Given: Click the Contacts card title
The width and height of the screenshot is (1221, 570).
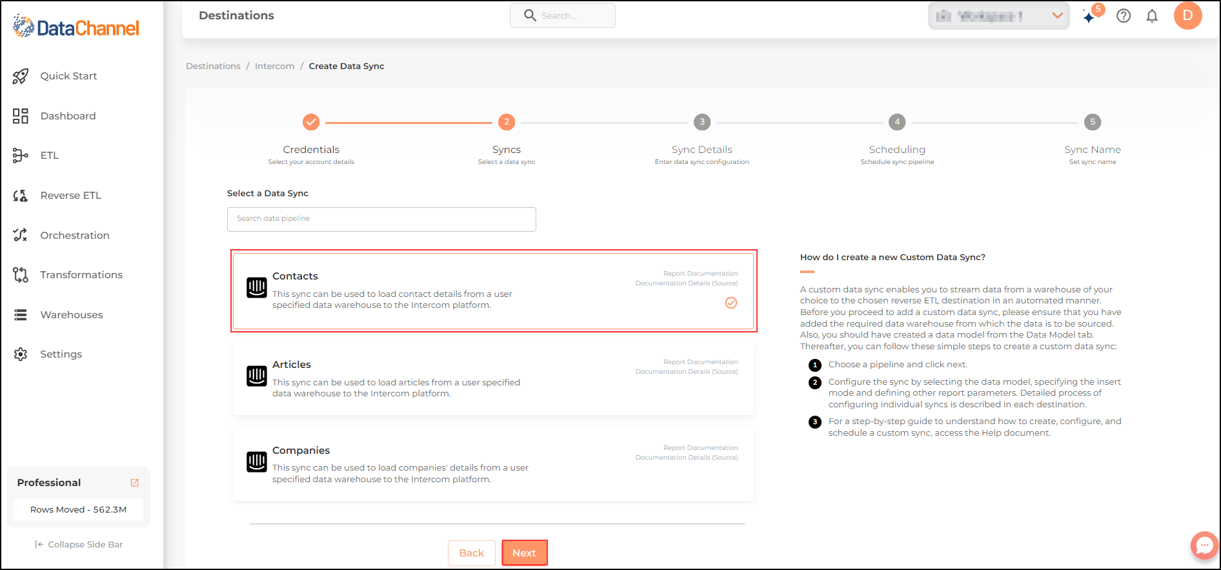Looking at the screenshot, I should coord(295,276).
